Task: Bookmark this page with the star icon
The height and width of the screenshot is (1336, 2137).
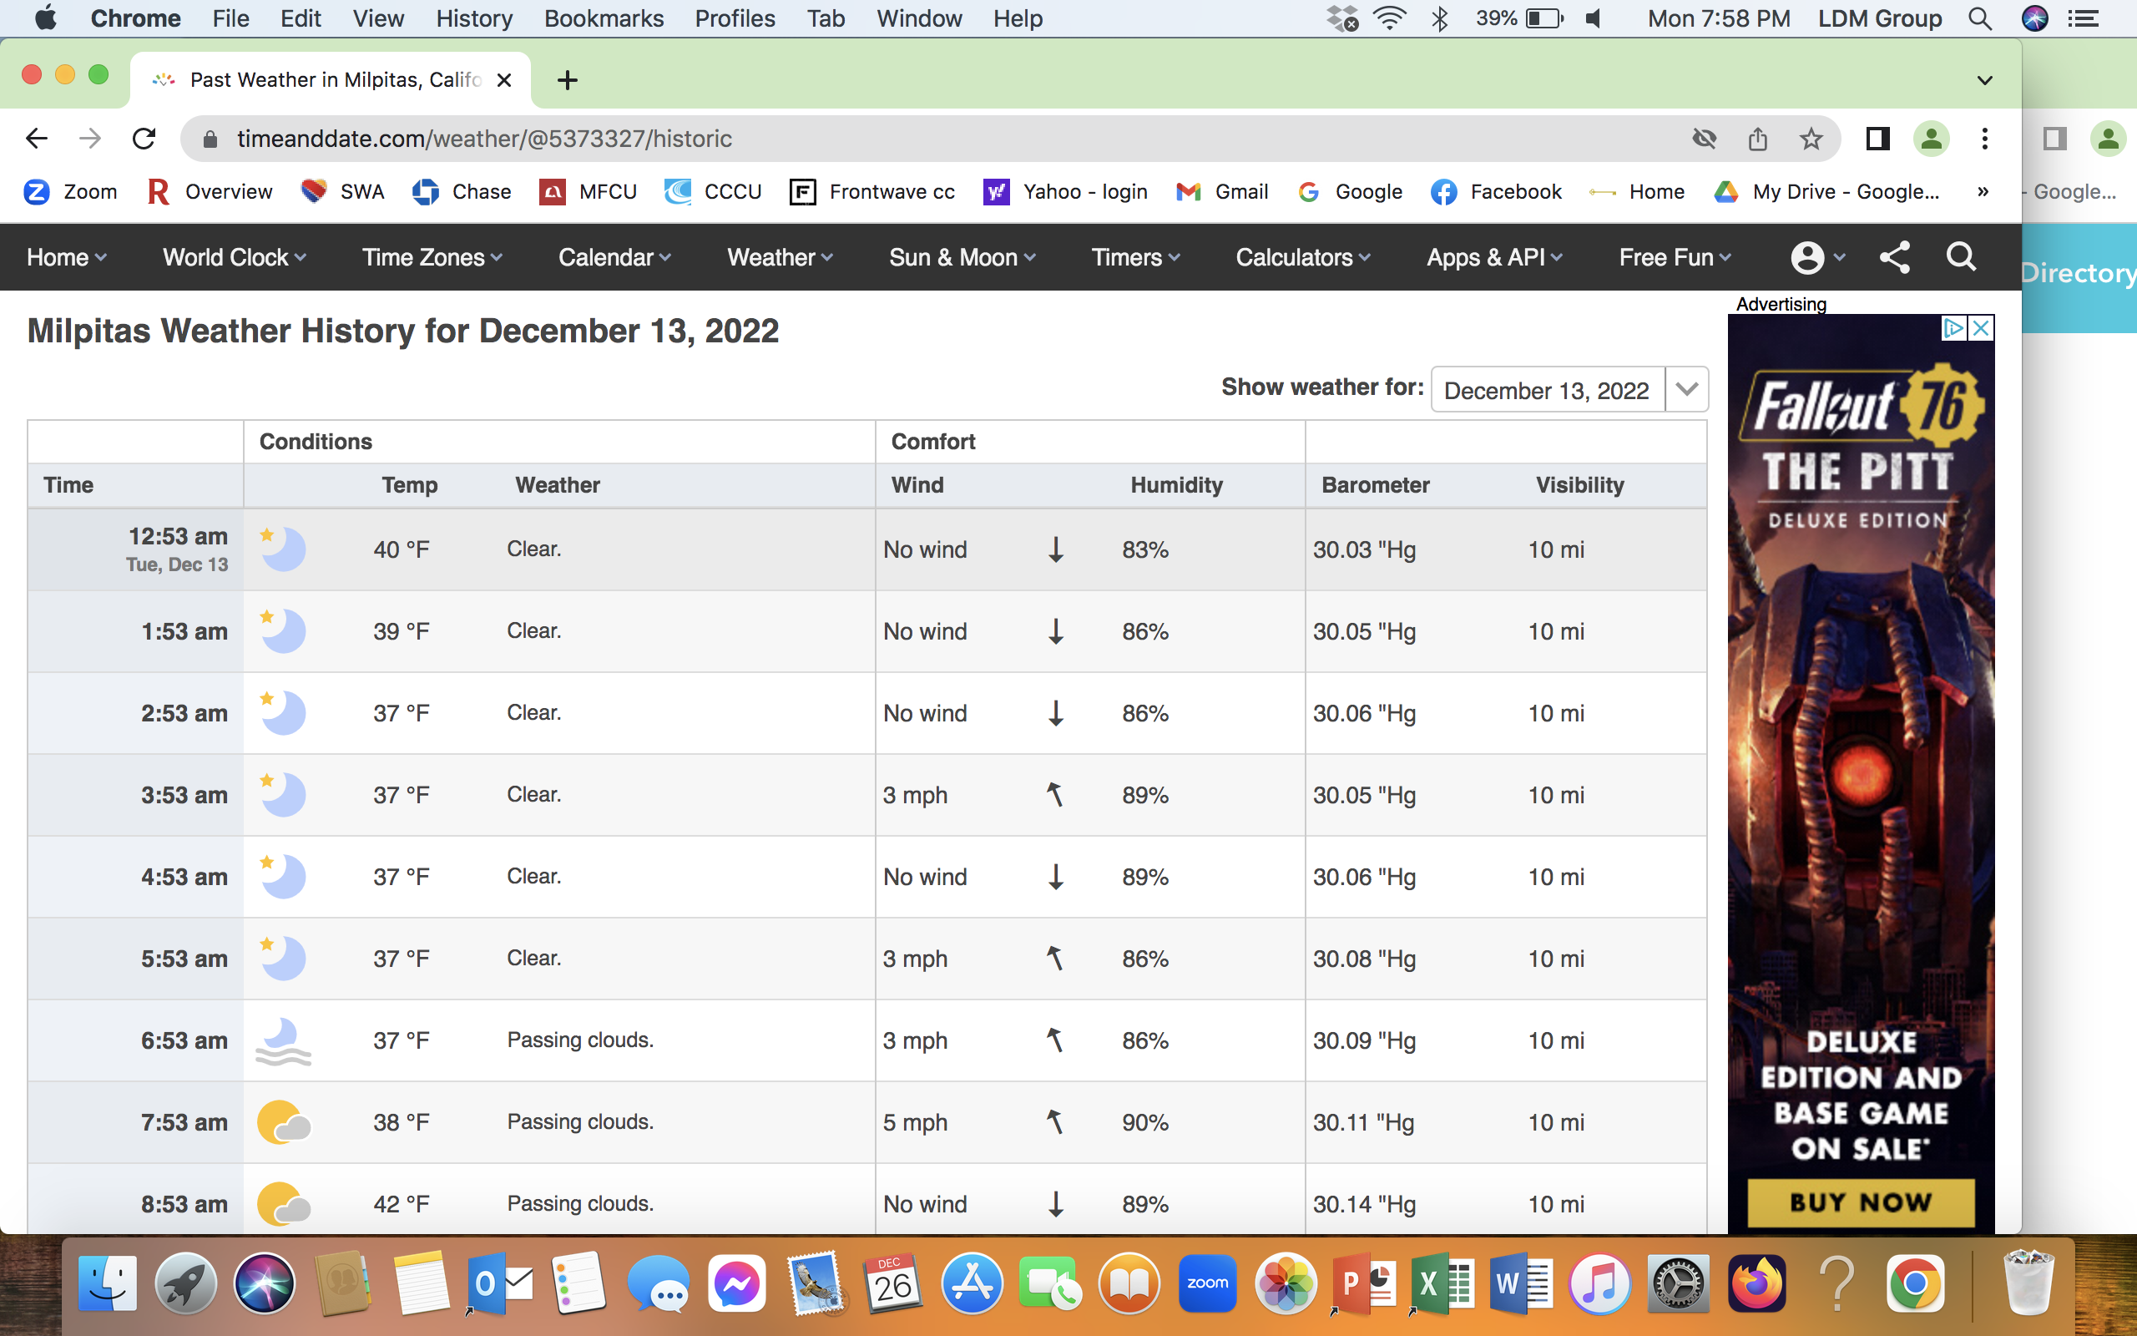Action: [1811, 139]
